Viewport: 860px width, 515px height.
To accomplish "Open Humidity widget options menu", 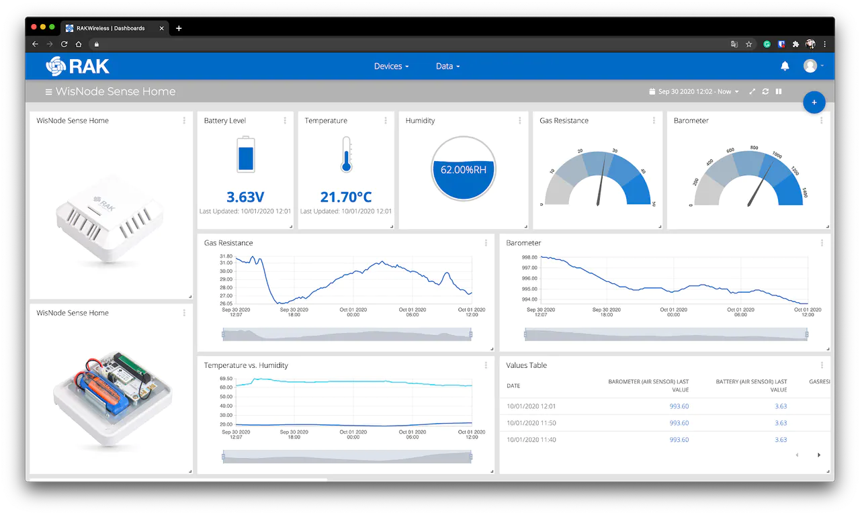I will click(520, 121).
